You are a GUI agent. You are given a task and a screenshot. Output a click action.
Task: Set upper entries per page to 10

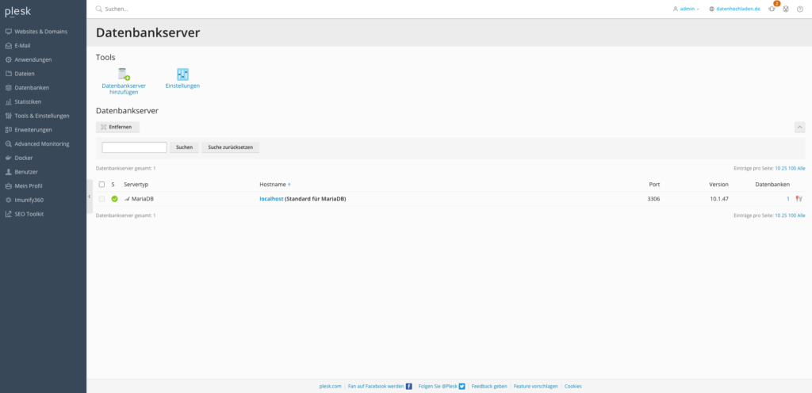click(777, 169)
